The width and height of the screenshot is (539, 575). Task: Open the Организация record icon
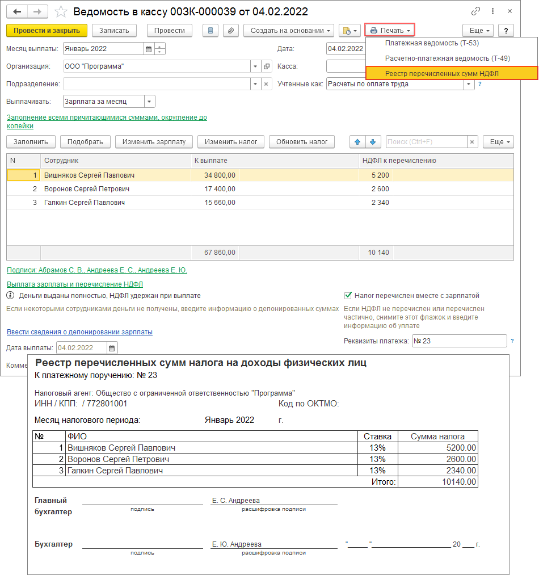tap(267, 66)
